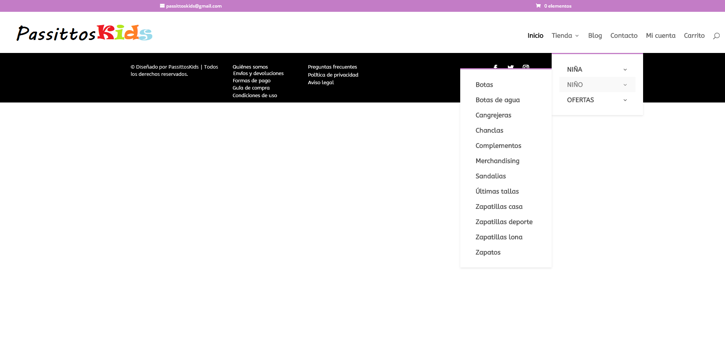The image size is (725, 357).
Task: Choose Merchandising in the submenu
Action: (x=498, y=161)
